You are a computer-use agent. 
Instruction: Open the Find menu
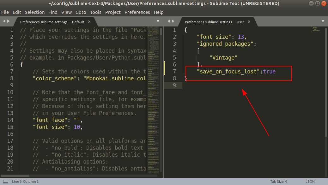(x=53, y=12)
